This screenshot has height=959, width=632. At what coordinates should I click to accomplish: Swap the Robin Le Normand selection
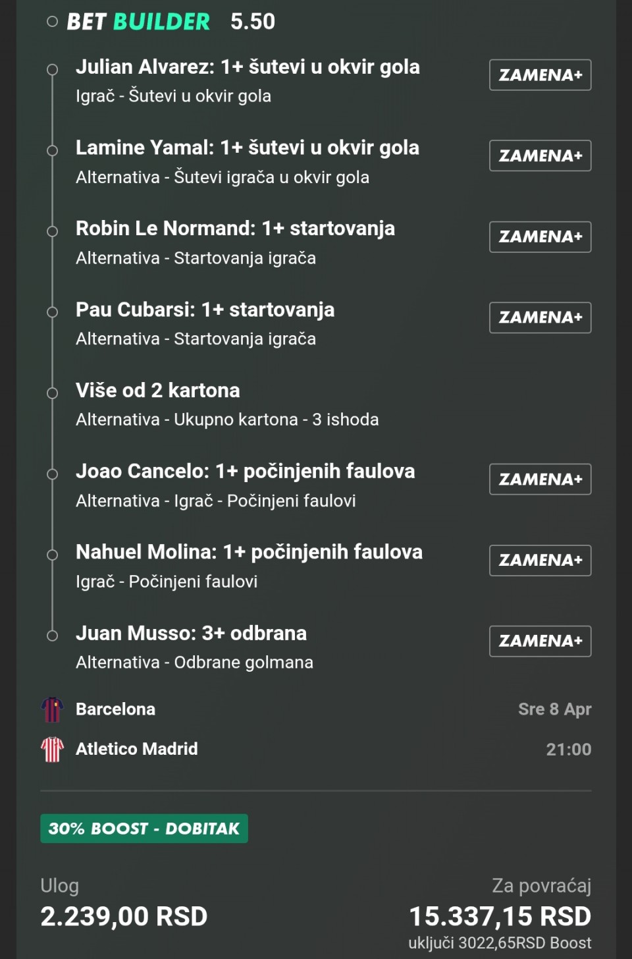click(540, 237)
